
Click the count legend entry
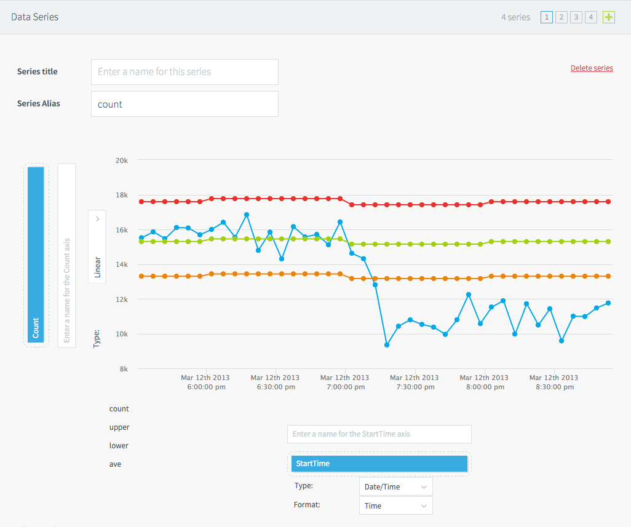tap(119, 409)
